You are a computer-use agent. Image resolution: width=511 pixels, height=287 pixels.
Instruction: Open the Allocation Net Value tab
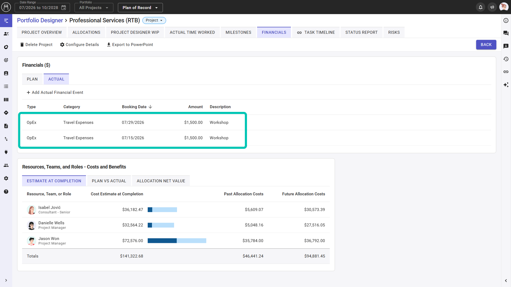(x=161, y=181)
